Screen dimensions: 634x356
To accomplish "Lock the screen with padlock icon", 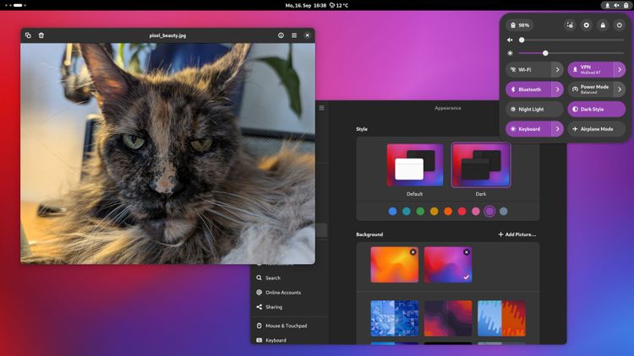I will 603,25.
